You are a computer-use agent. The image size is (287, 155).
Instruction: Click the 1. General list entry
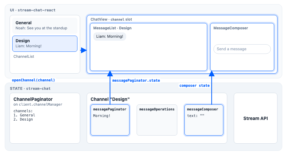tap(24, 115)
